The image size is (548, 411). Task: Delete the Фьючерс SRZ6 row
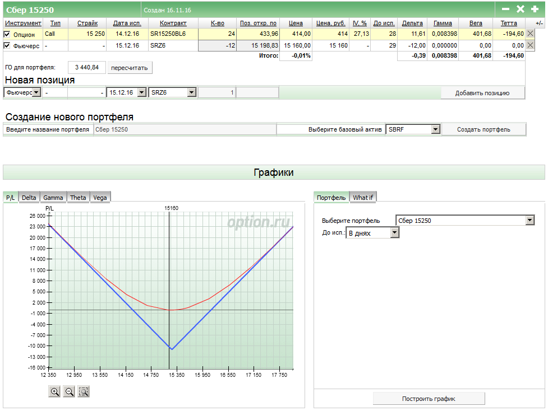click(531, 45)
